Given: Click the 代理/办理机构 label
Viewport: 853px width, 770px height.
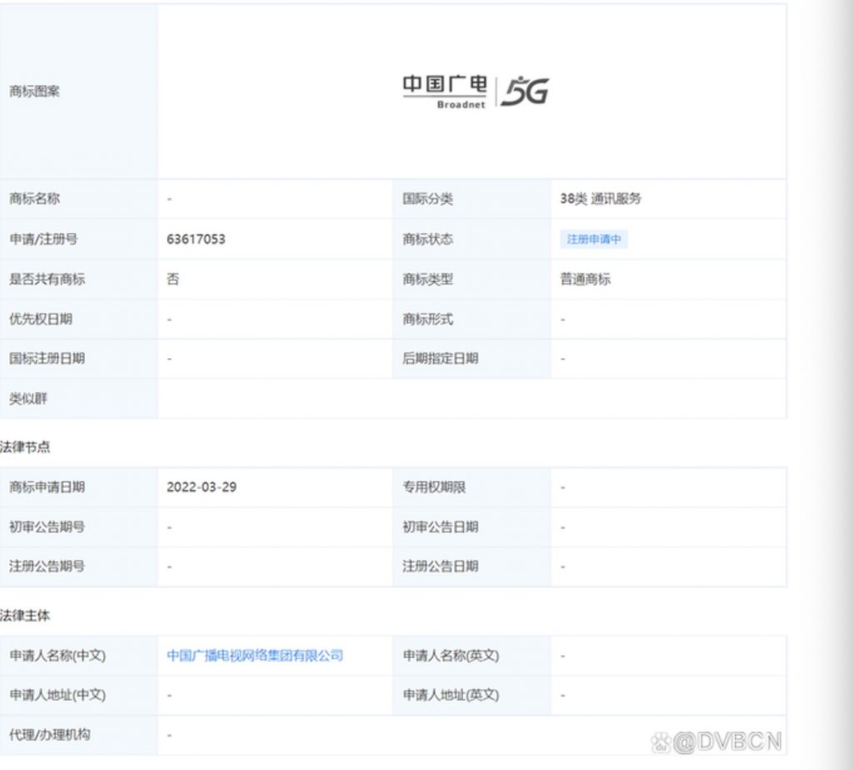Looking at the screenshot, I should 49,735.
